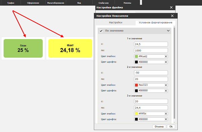
Task: Edit the 3rd value 'с' field 20
Action: click(151, 101)
